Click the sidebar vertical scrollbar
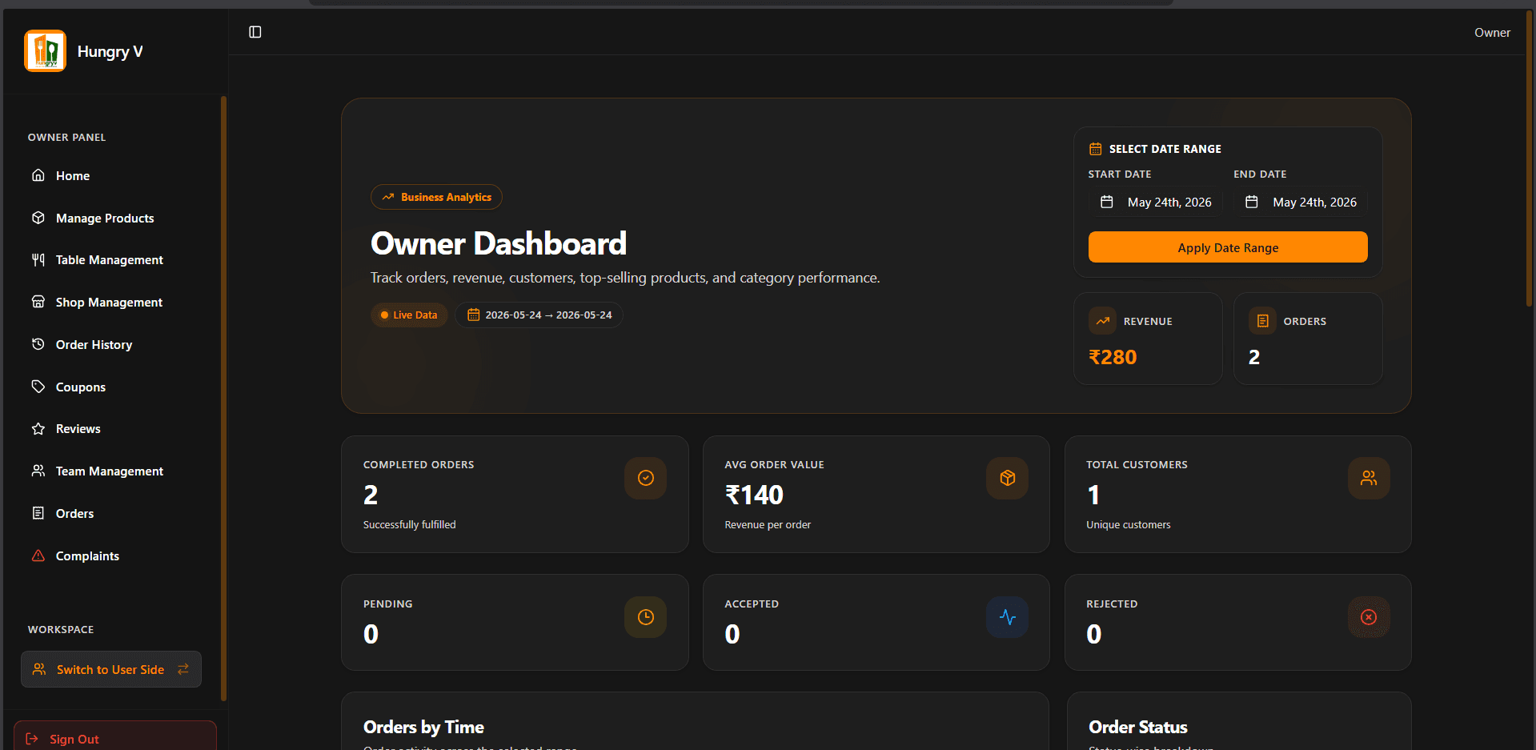Image resolution: width=1536 pixels, height=750 pixels. [223, 398]
